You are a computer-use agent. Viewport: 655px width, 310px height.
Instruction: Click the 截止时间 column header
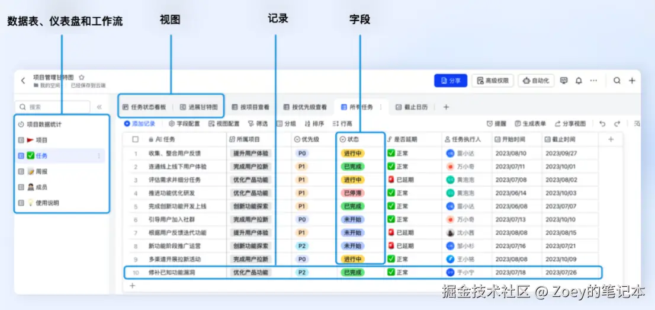pyautogui.click(x=571, y=139)
